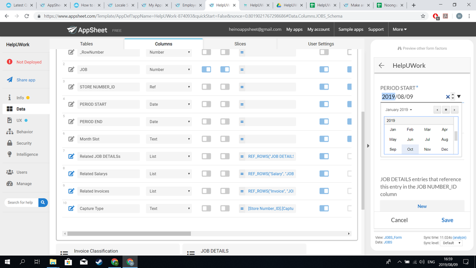The width and height of the screenshot is (476, 268).
Task: Go to next calendar period
Action: click(x=455, y=110)
